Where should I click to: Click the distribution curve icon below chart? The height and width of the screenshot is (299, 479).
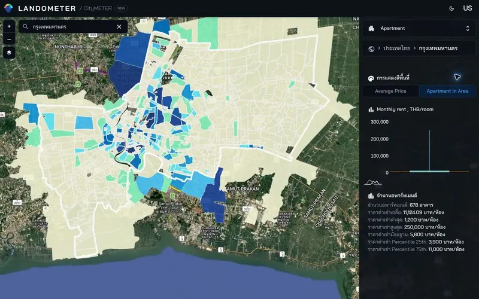(x=372, y=183)
